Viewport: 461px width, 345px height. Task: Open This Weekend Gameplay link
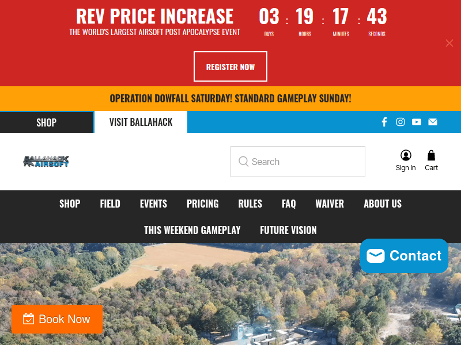[192, 230]
